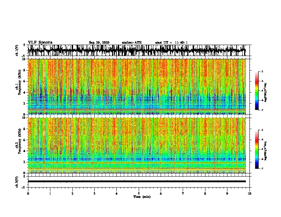
Task: Click ch.1 color bar log(PSD) label
Action: [x=266, y=92]
